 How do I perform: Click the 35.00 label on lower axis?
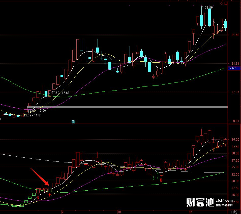[x=235, y=140]
